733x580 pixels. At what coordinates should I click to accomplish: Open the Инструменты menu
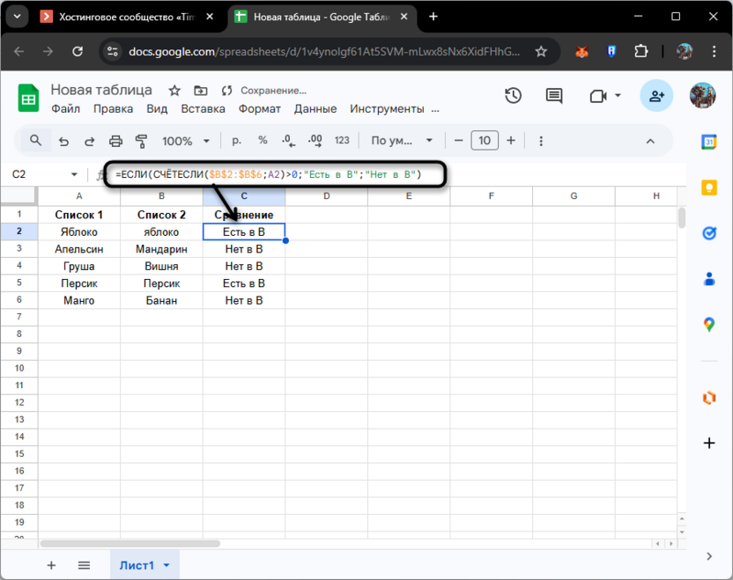tap(387, 109)
